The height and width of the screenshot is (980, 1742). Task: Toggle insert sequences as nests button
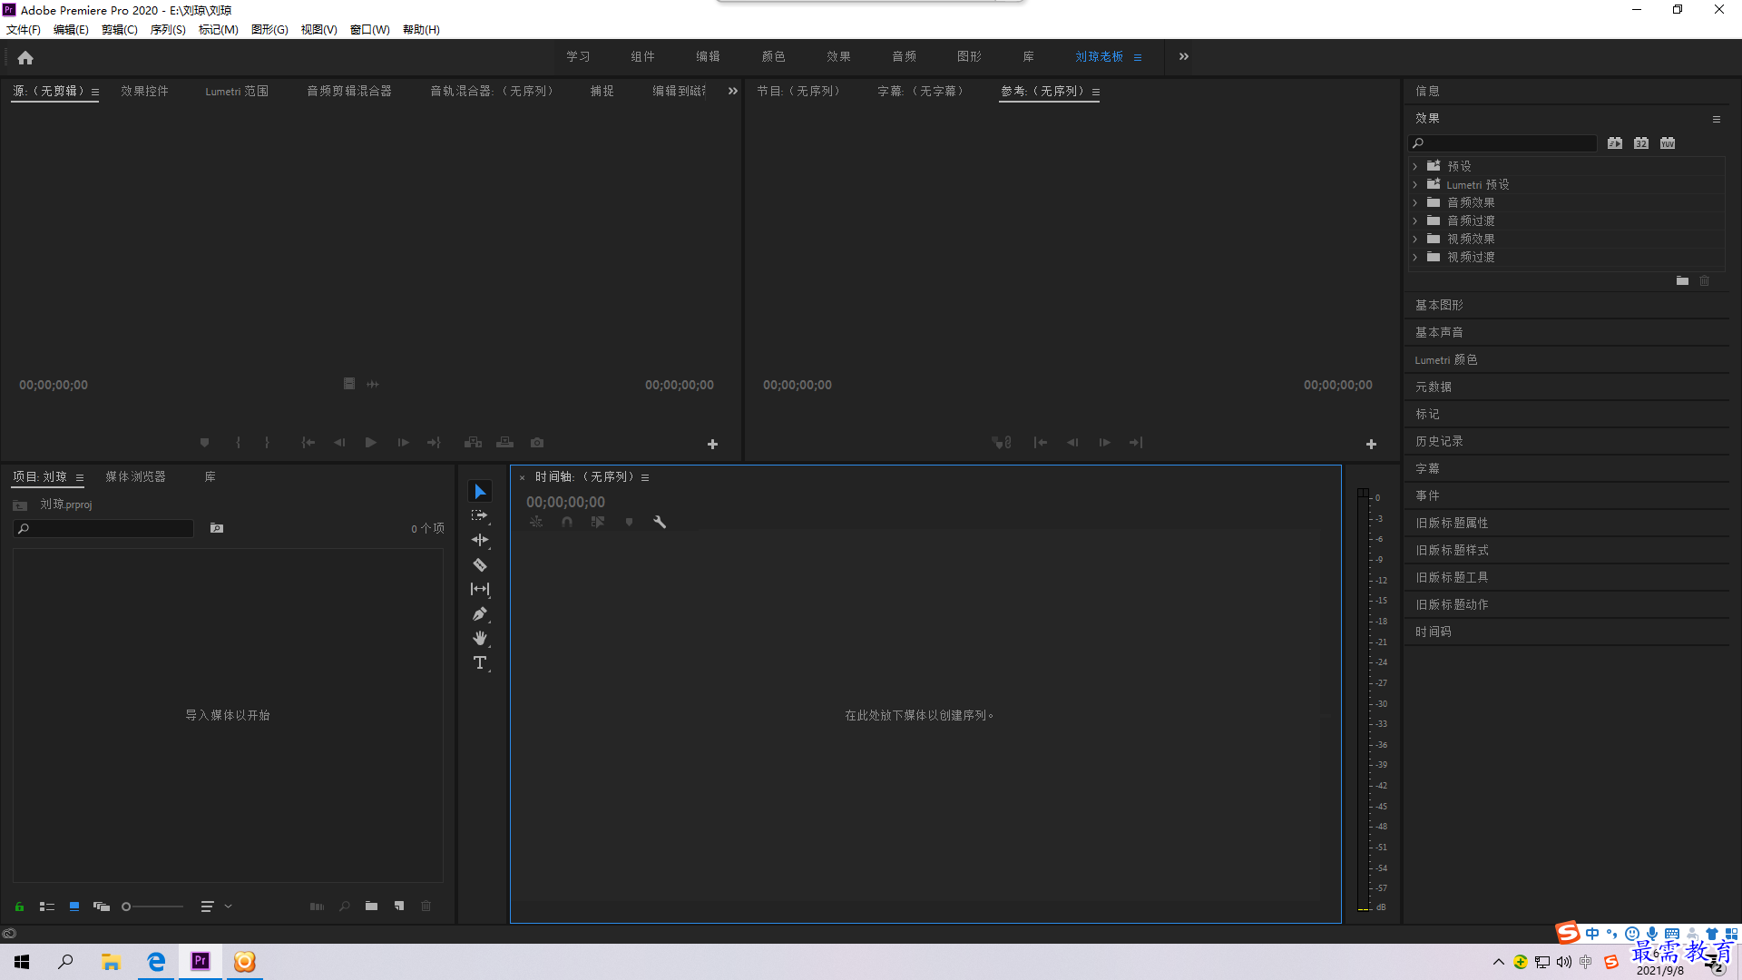pyautogui.click(x=536, y=522)
